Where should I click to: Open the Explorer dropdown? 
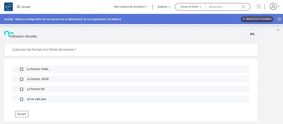[164, 7]
